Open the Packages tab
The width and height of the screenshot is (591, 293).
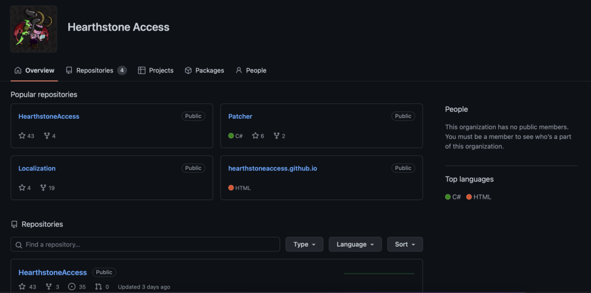(x=204, y=71)
